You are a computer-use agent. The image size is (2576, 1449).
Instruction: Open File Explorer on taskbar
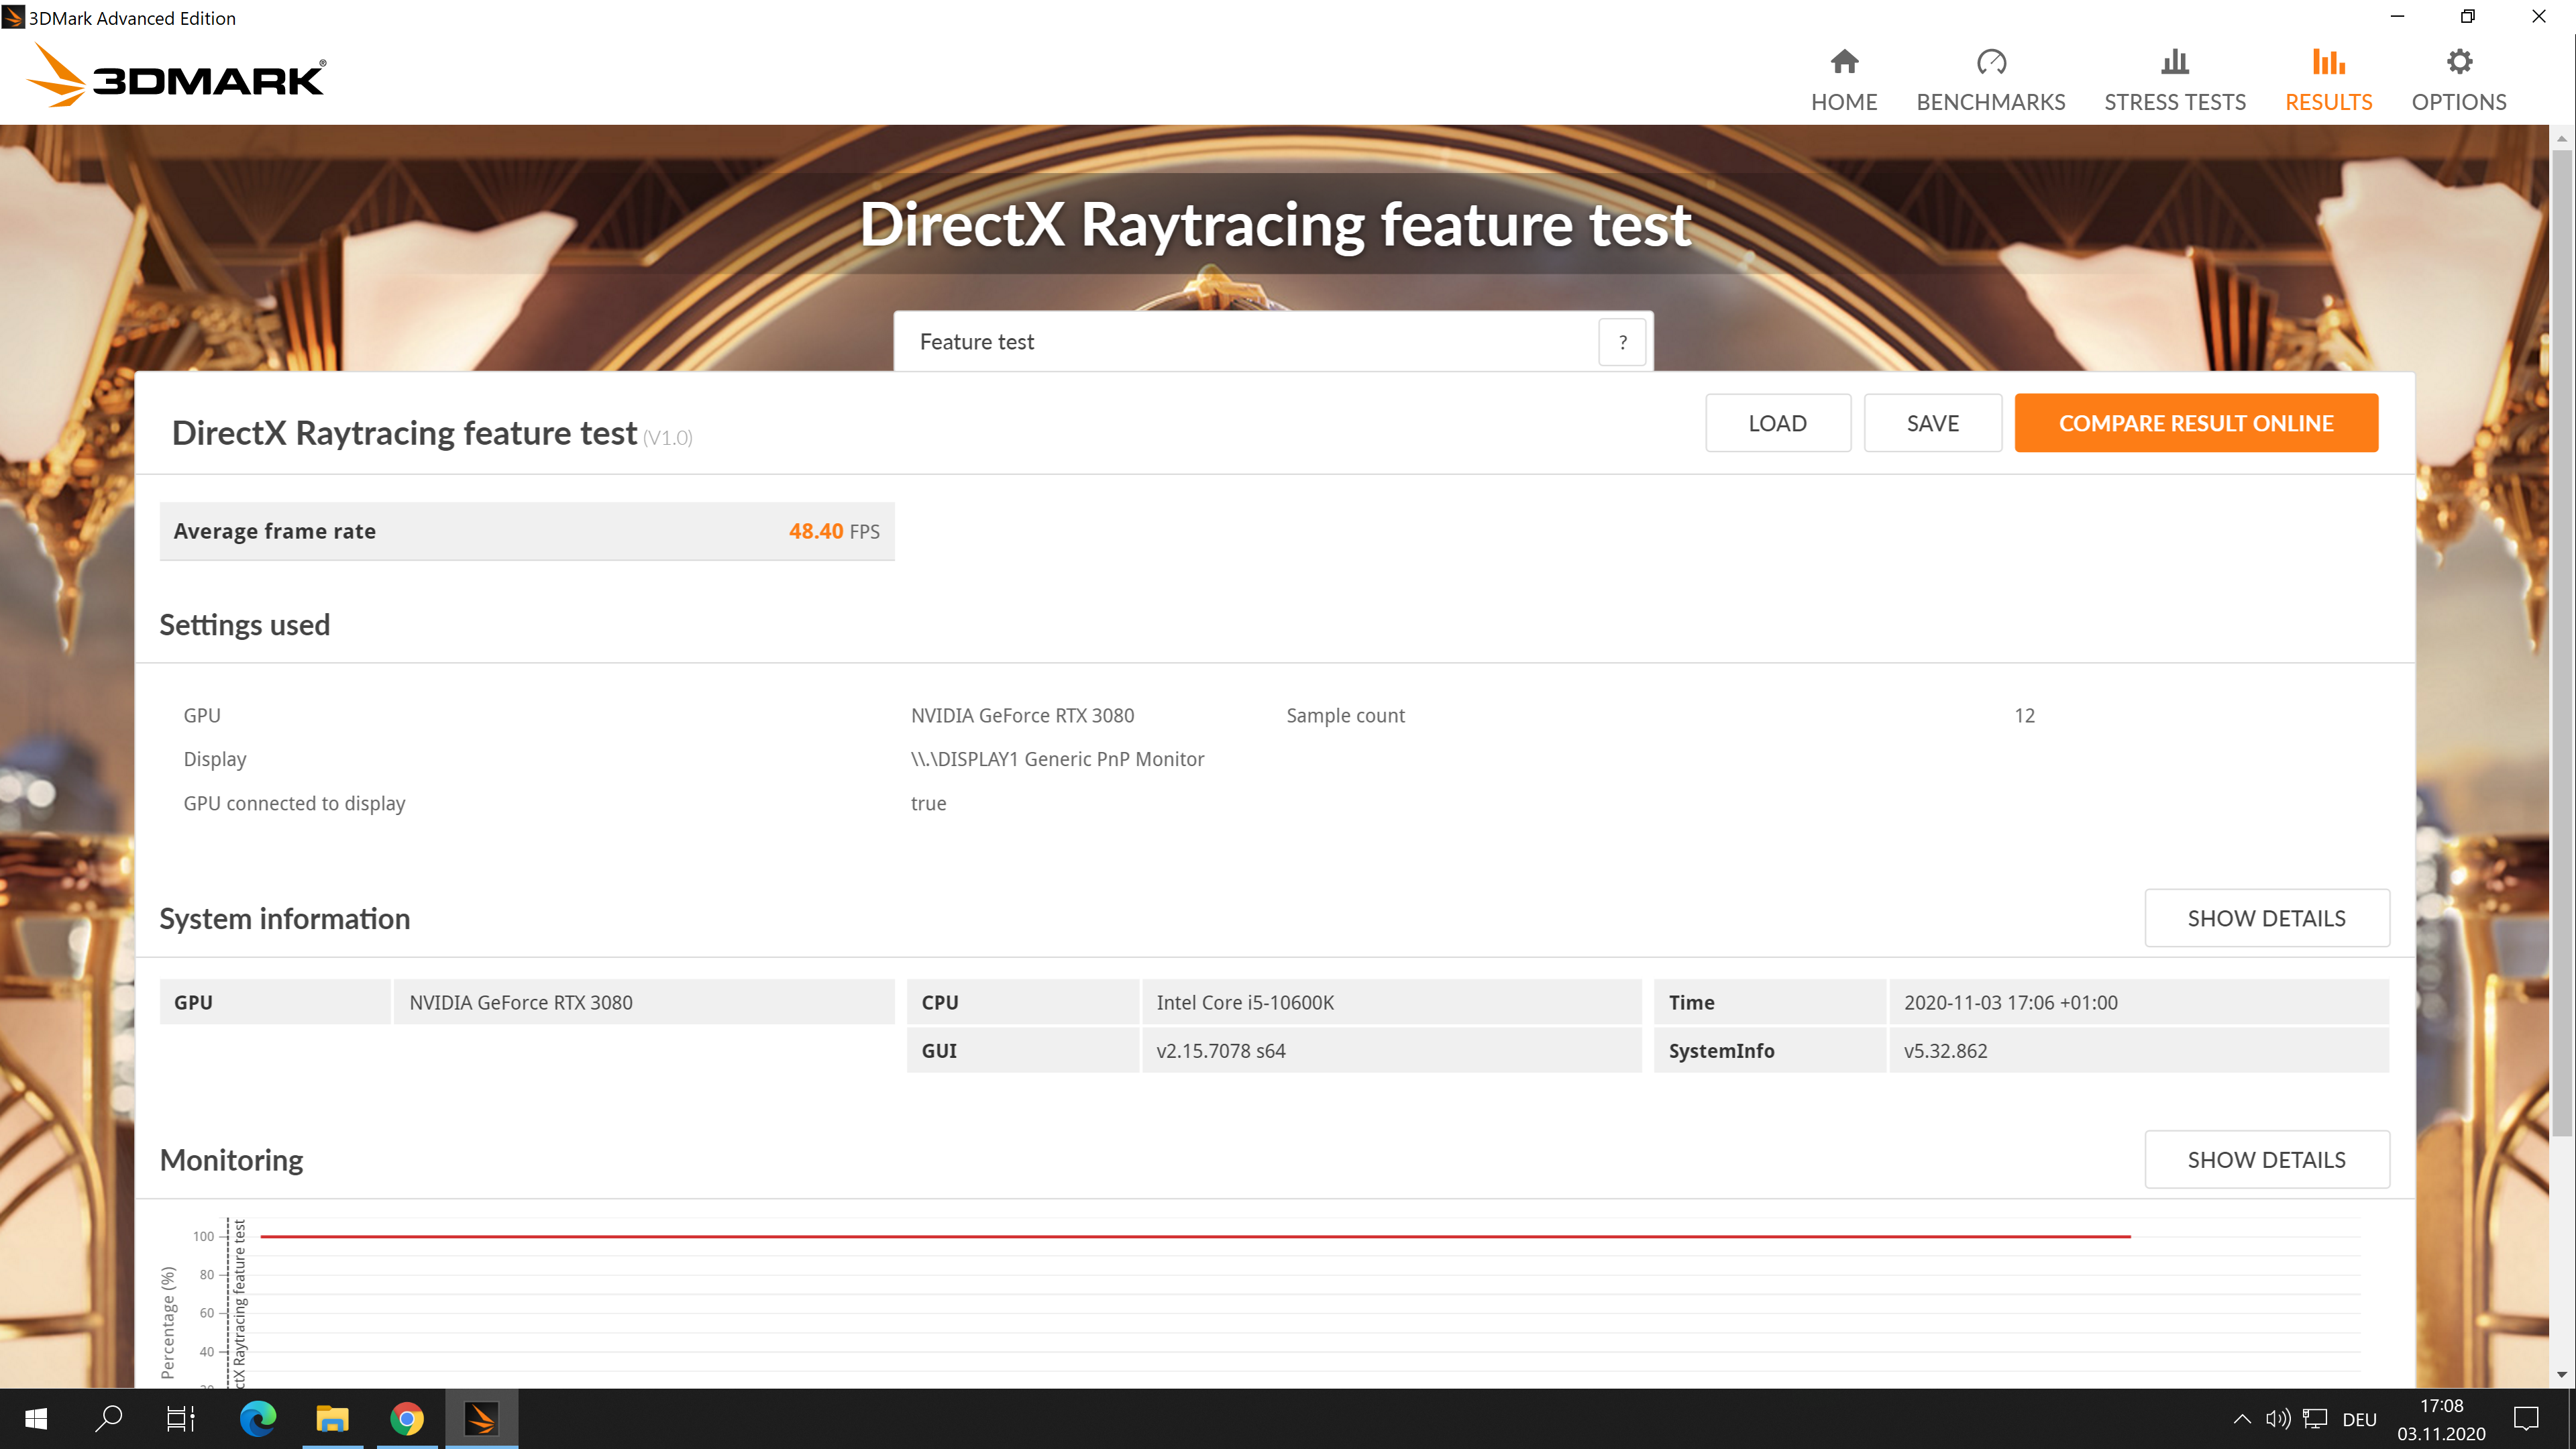[x=332, y=1418]
